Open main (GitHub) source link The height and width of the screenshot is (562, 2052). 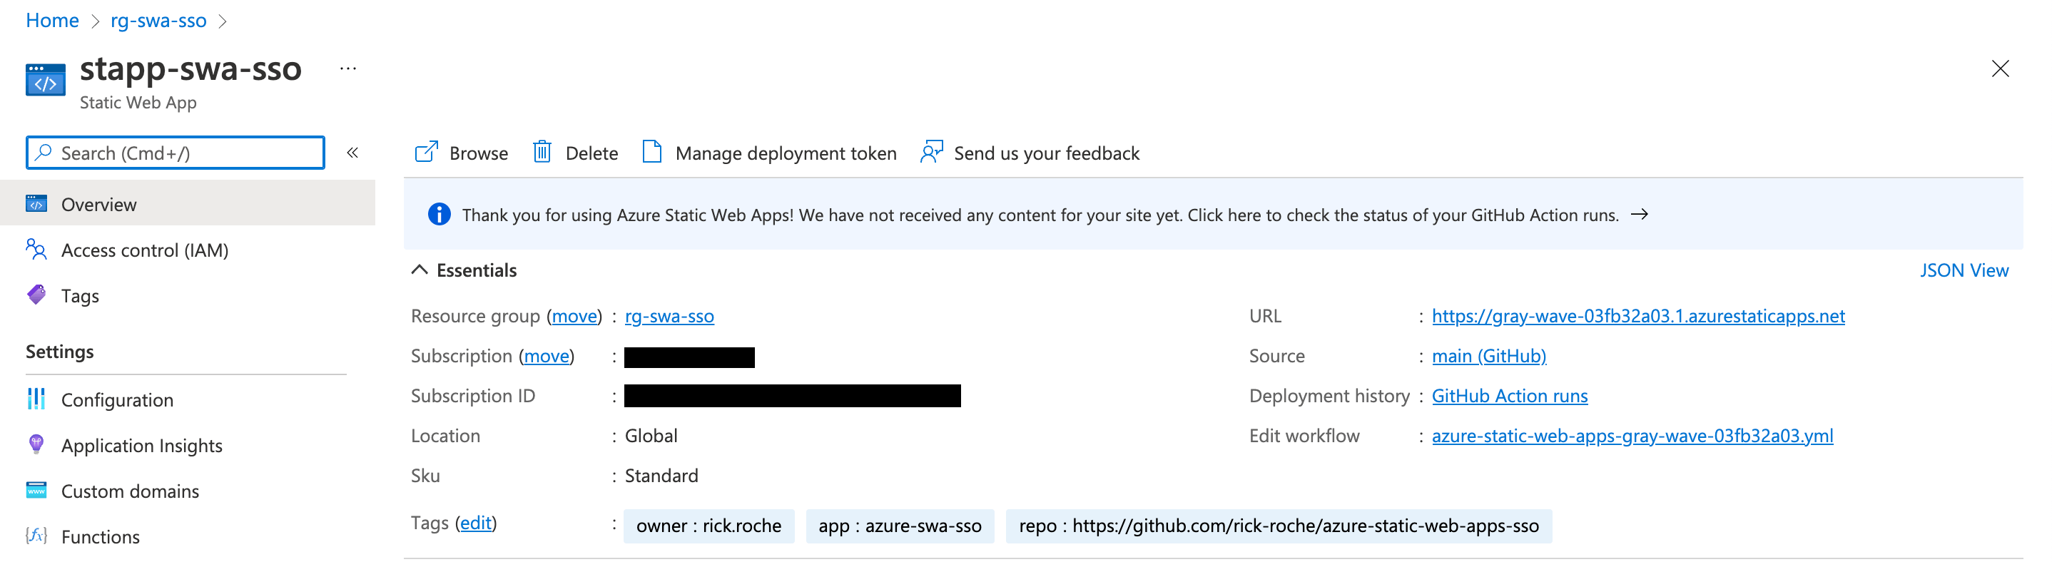[1489, 356]
